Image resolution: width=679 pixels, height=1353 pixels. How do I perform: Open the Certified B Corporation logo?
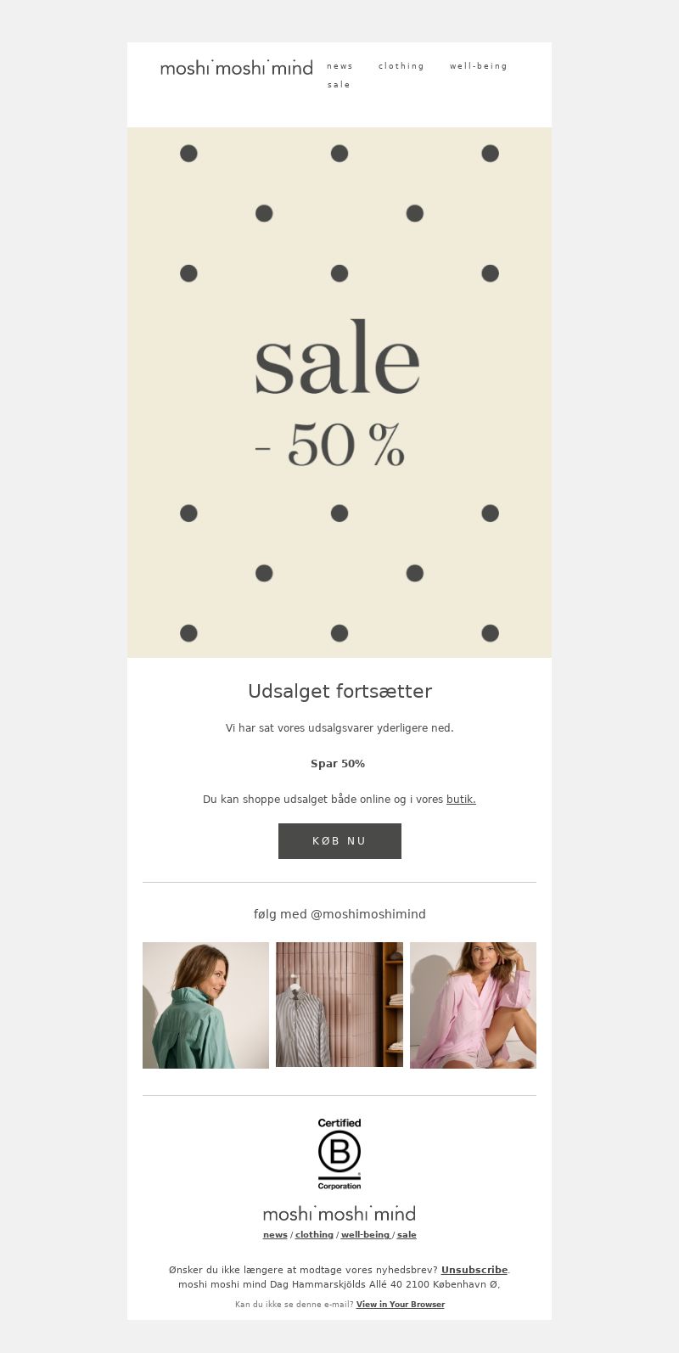pos(339,1154)
